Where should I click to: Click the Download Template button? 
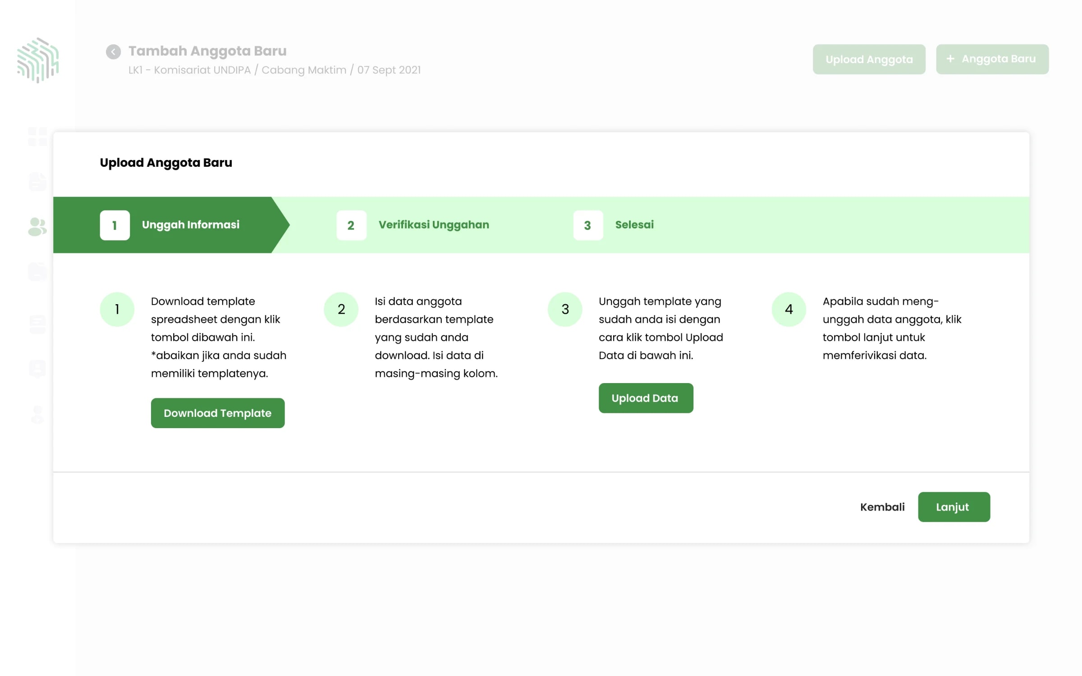[218, 413]
